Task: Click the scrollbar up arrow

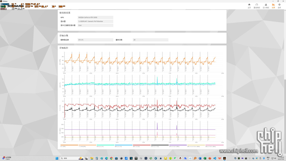Action: (x=285, y=10)
